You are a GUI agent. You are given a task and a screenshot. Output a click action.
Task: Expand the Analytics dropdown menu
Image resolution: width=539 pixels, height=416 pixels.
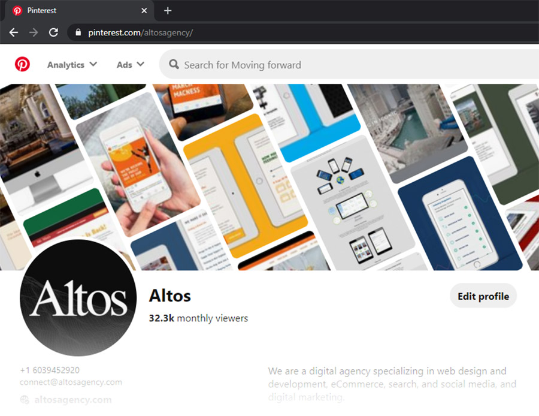(x=72, y=65)
